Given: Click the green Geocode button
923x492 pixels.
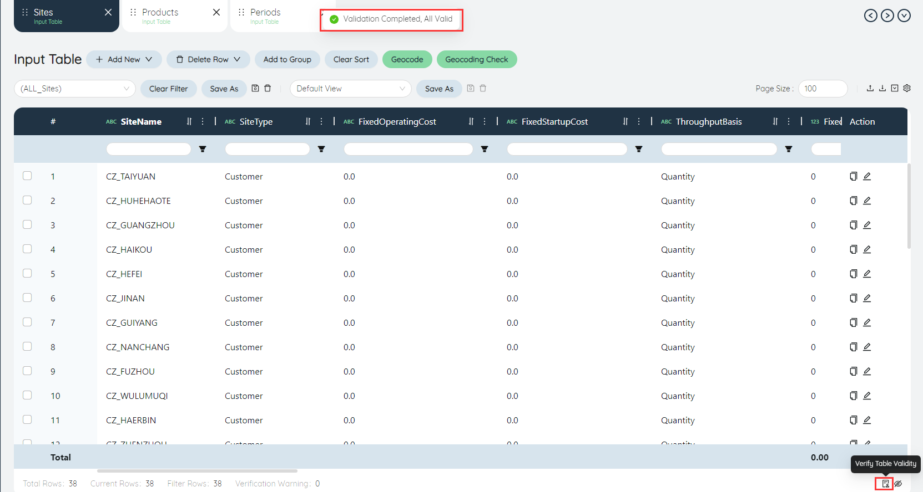Looking at the screenshot, I should 407,59.
